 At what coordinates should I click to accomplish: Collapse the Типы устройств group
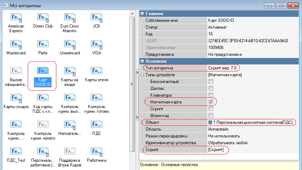pyautogui.click(x=143, y=75)
